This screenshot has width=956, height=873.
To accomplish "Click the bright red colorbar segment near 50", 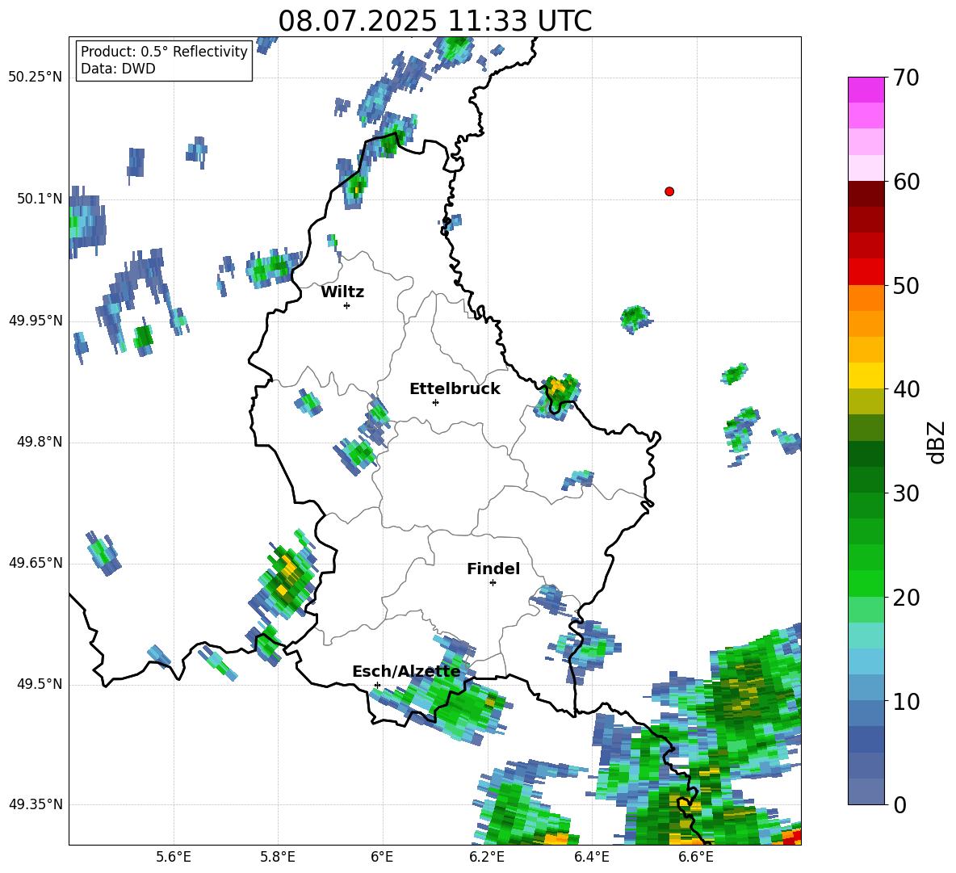I will click(x=866, y=272).
